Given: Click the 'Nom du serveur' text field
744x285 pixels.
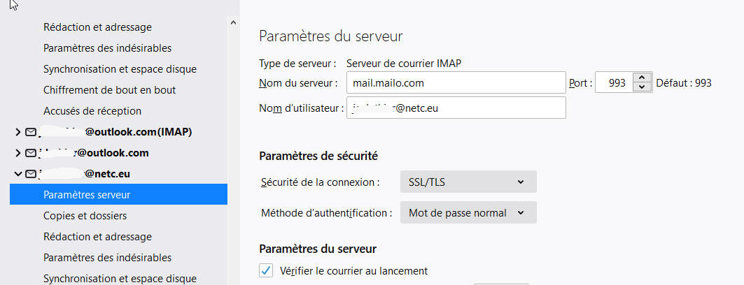Looking at the screenshot, I should pos(455,82).
